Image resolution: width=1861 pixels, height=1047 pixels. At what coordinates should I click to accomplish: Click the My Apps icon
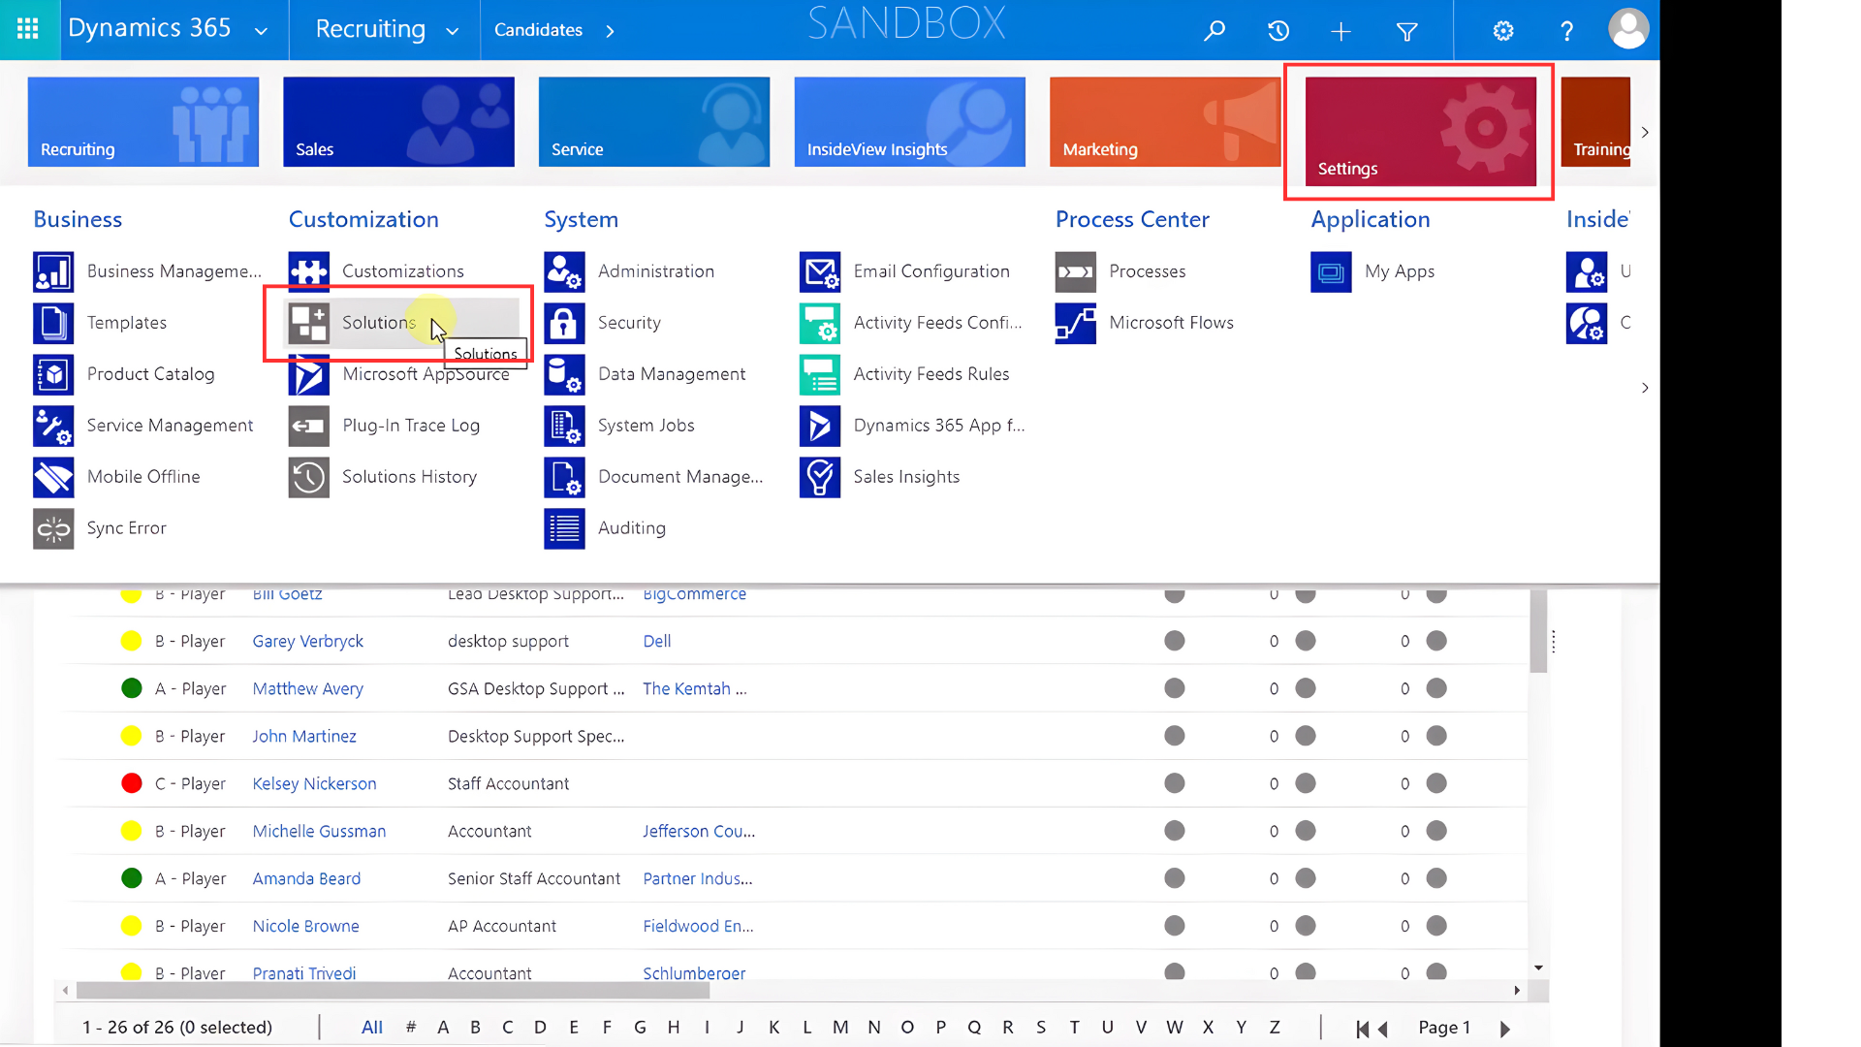point(1331,271)
